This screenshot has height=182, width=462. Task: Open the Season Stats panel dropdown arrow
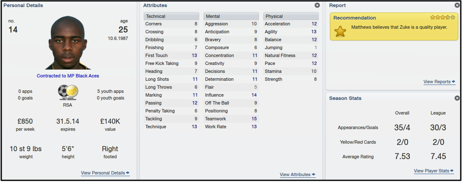[457, 98]
